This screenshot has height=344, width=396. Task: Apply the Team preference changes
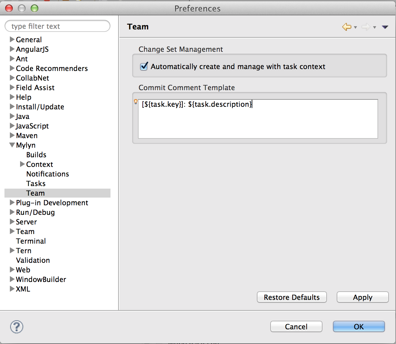[362, 297]
